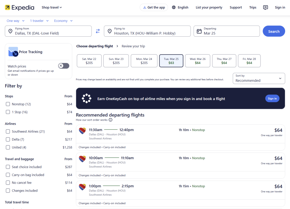Select the Thu, Mar 27 date tab
The width and height of the screenshot is (290, 209).
point(224,61)
